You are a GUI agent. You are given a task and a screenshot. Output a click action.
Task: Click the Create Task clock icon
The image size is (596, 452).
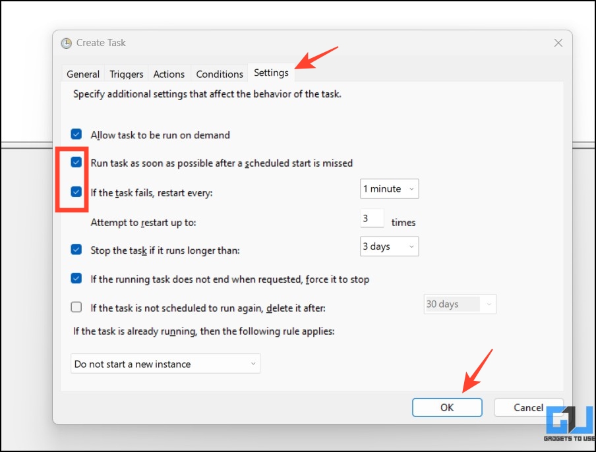[x=66, y=43]
